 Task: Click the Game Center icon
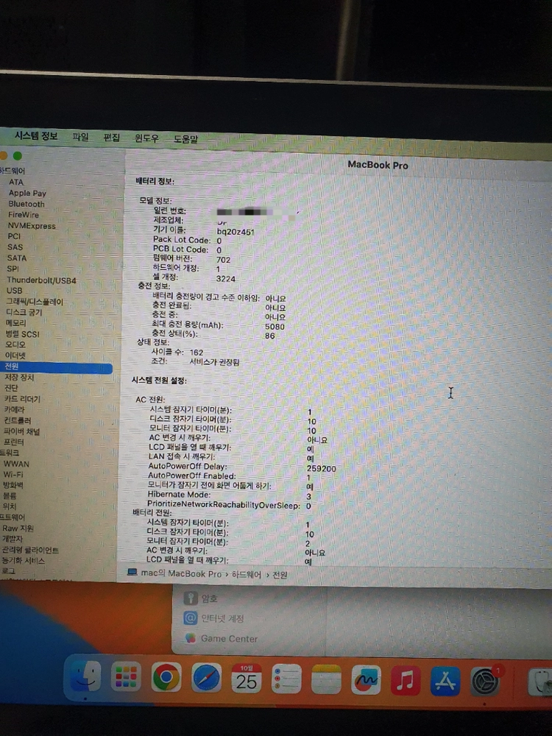coord(190,638)
